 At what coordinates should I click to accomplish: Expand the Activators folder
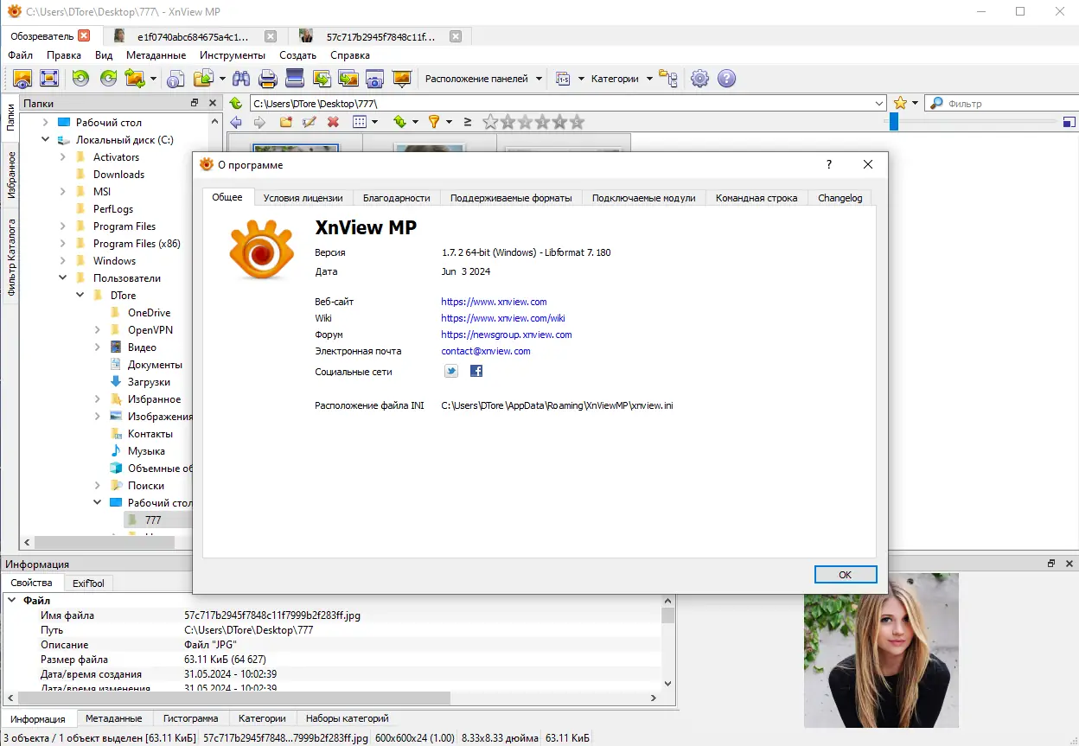tap(63, 157)
